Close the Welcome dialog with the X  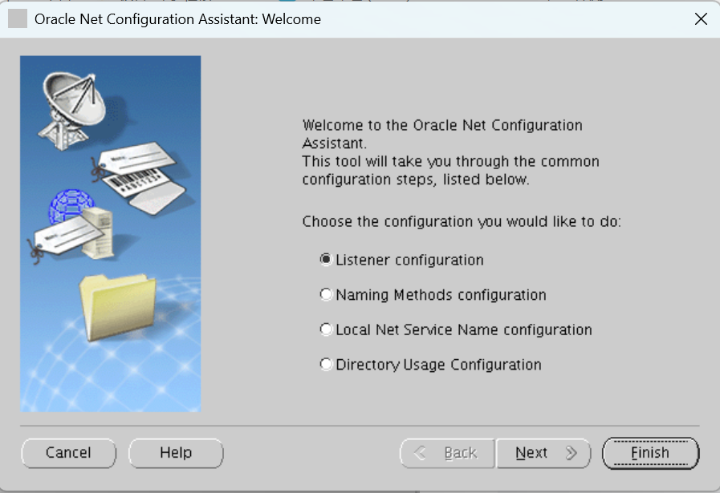(700, 18)
